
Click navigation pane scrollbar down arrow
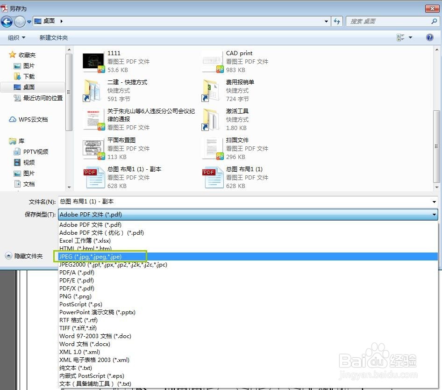click(x=69, y=187)
